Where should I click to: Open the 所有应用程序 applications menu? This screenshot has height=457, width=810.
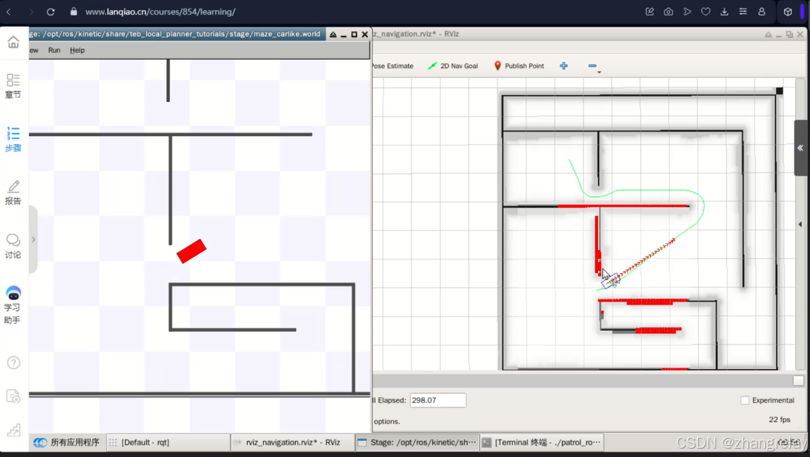pyautogui.click(x=66, y=442)
